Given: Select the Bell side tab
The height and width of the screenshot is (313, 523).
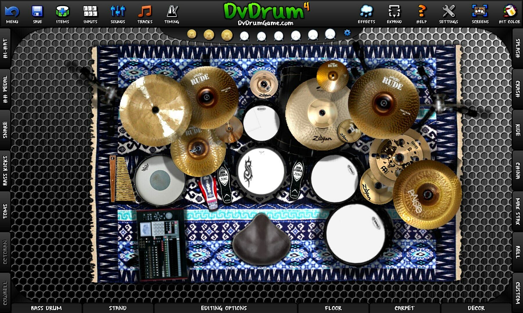Looking at the screenshot, I should tap(518, 252).
